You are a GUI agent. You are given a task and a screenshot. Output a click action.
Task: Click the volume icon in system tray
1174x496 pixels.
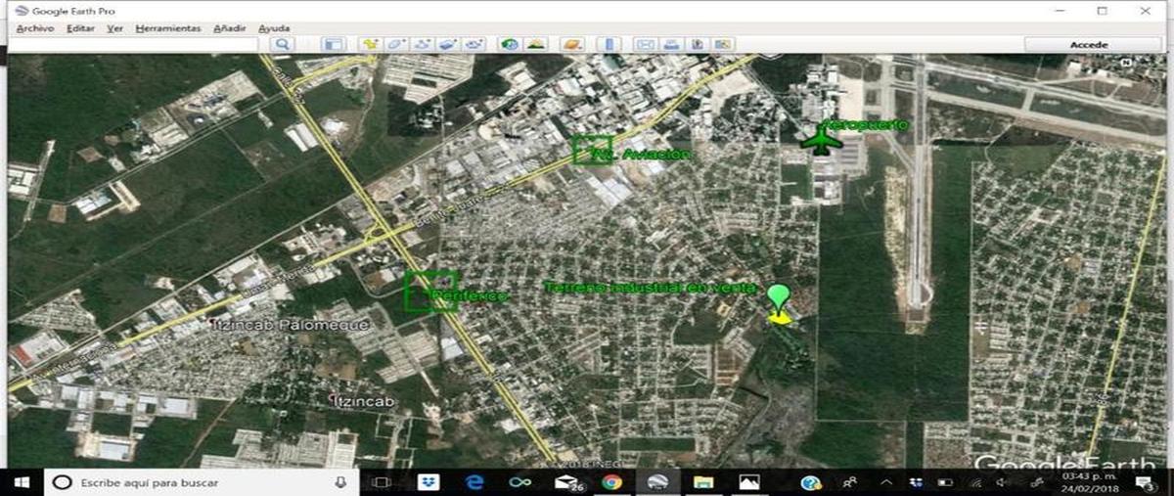1002,482
